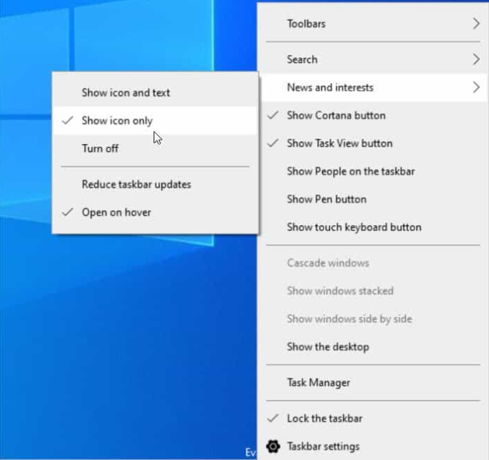Click the News and interests menu entry

point(330,87)
